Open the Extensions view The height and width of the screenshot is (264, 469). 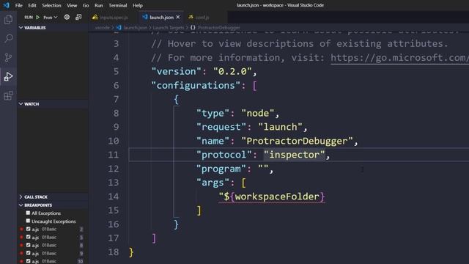pos(8,96)
